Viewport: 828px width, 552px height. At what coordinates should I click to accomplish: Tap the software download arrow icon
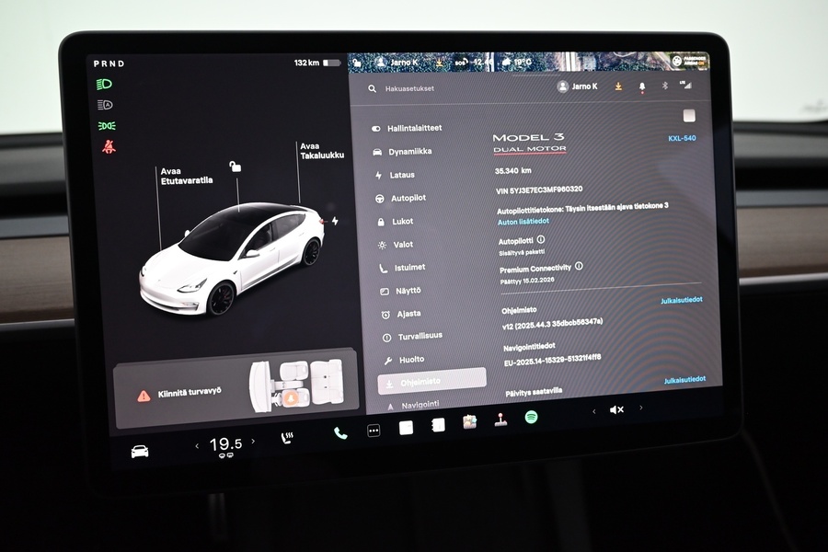click(619, 86)
